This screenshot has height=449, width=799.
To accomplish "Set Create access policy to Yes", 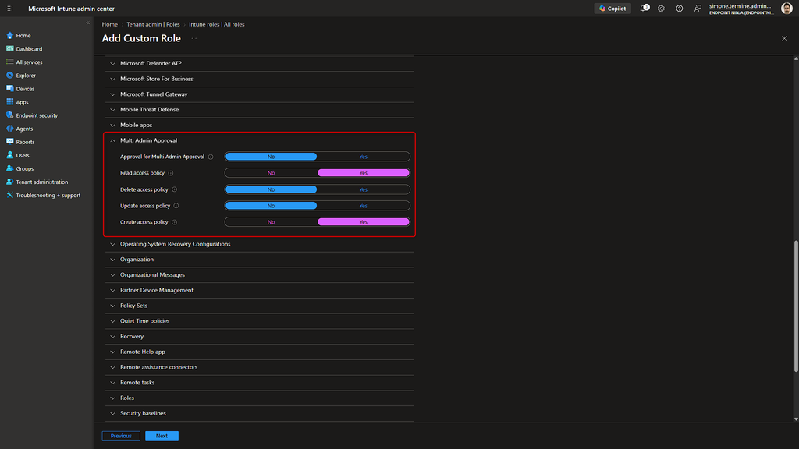I will click(x=364, y=222).
